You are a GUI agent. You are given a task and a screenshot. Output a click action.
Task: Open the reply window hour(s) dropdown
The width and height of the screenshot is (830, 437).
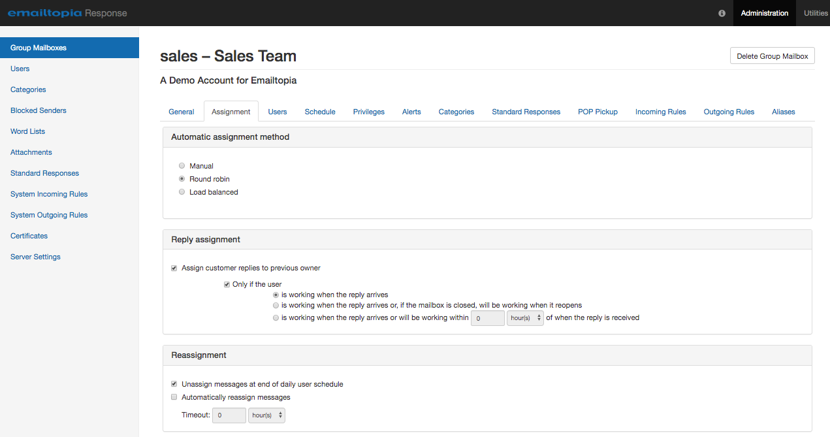click(x=525, y=318)
